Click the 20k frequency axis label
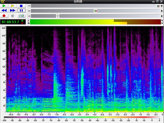The width and height of the screenshot is (164, 123). tap(4, 36)
